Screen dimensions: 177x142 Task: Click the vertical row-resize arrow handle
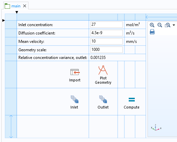coord(11,127)
